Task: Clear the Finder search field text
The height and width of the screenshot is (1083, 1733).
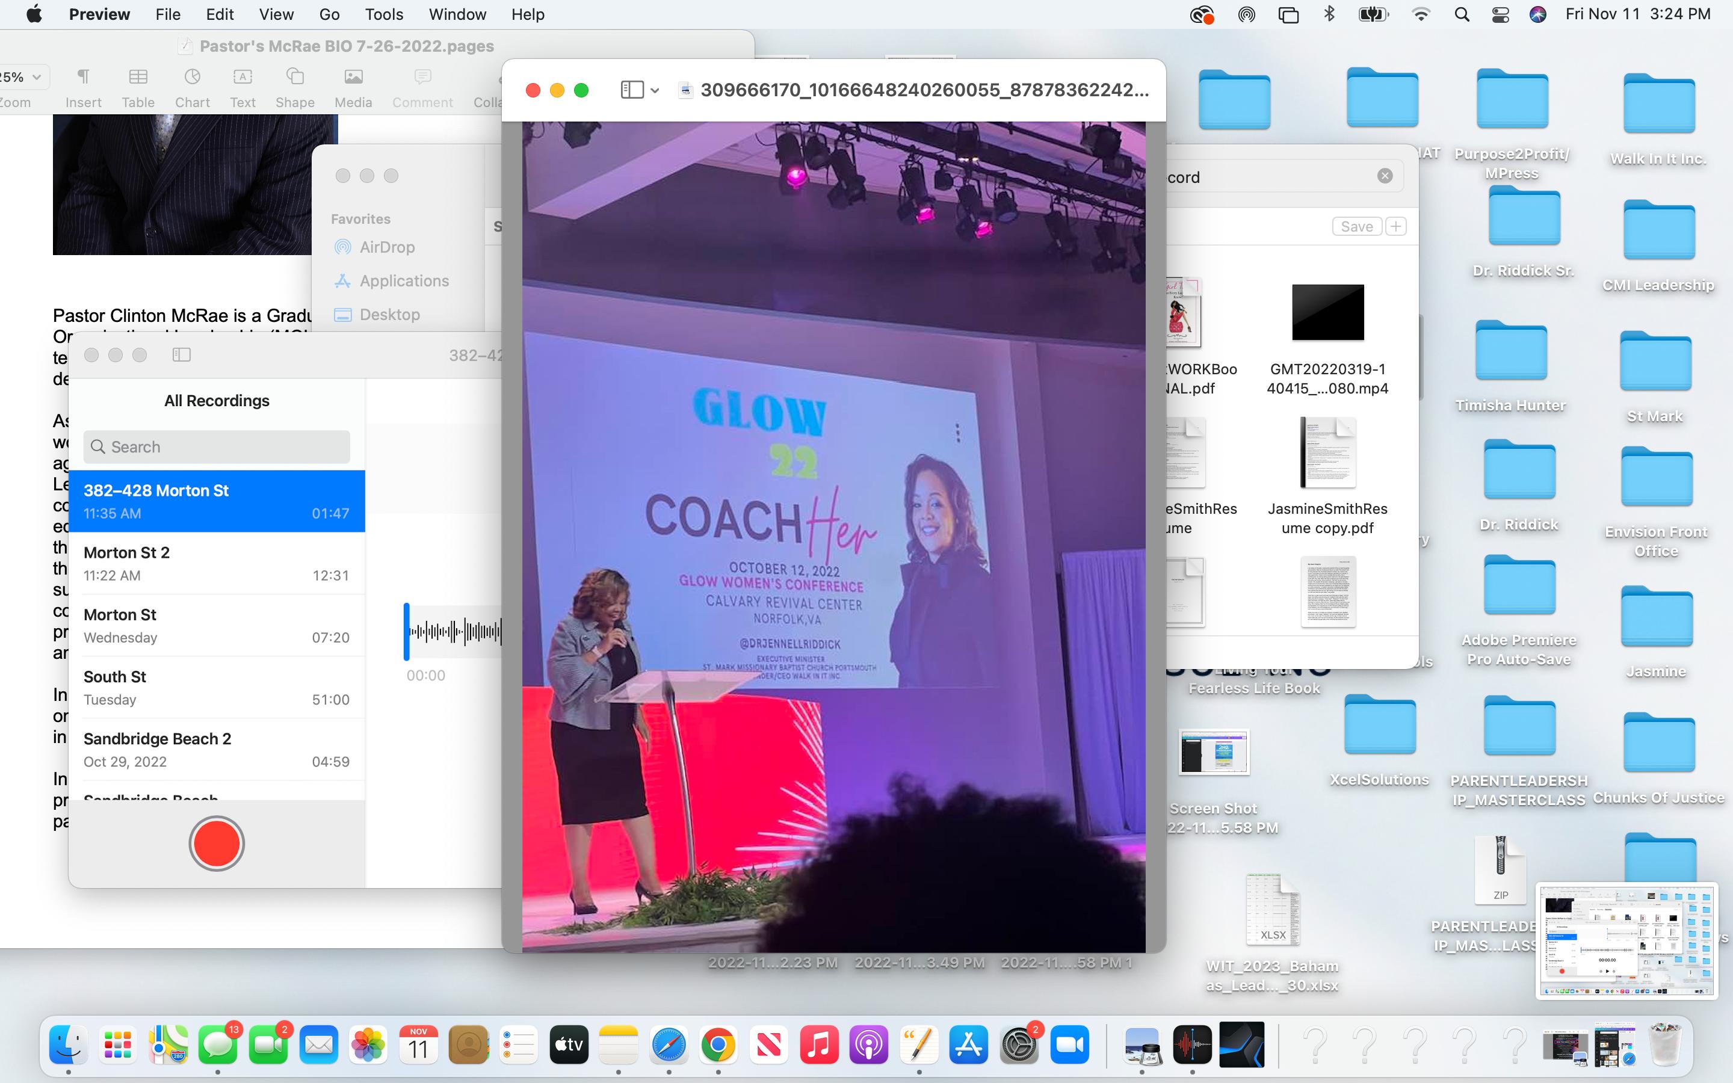Action: click(1384, 176)
